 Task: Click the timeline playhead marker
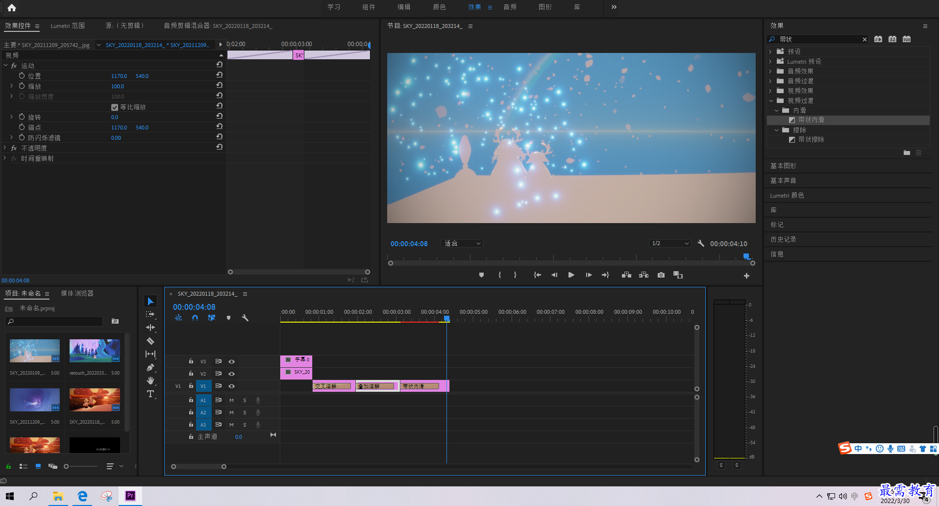tap(446, 318)
